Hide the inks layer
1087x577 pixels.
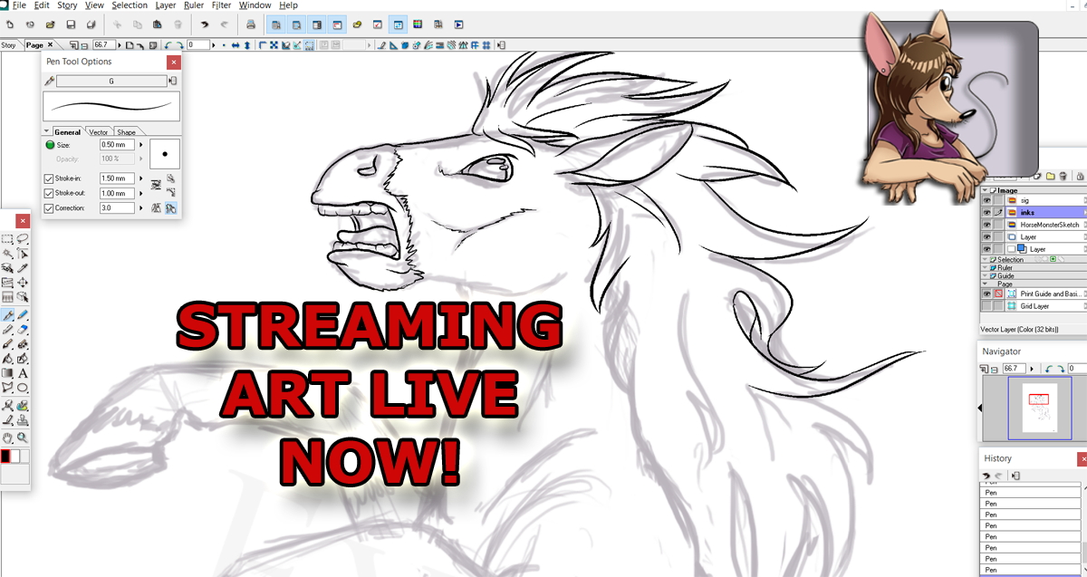pyautogui.click(x=986, y=213)
